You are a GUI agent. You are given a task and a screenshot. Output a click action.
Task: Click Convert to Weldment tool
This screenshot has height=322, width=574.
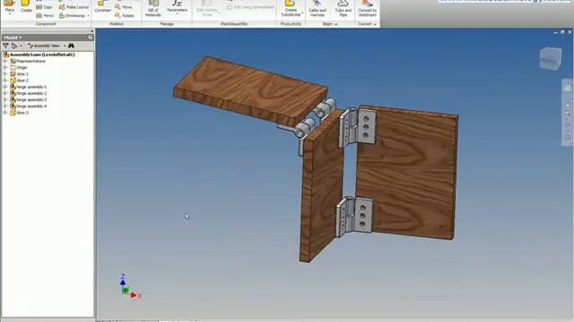(367, 9)
